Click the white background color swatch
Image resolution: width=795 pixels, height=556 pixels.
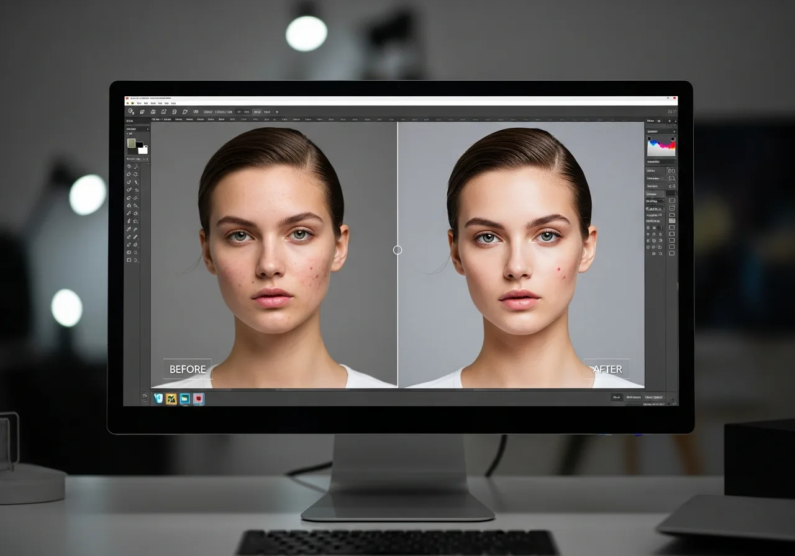(143, 149)
